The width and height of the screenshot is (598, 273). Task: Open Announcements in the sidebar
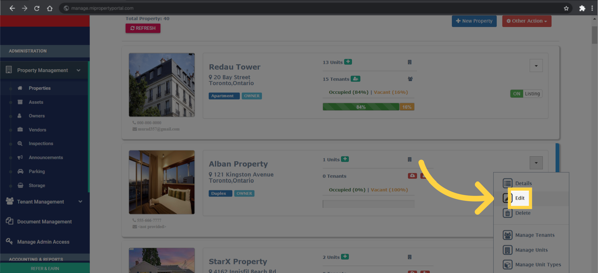[46, 157]
